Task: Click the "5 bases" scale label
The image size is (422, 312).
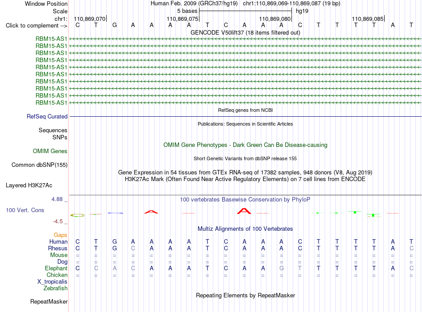Action: (187, 11)
